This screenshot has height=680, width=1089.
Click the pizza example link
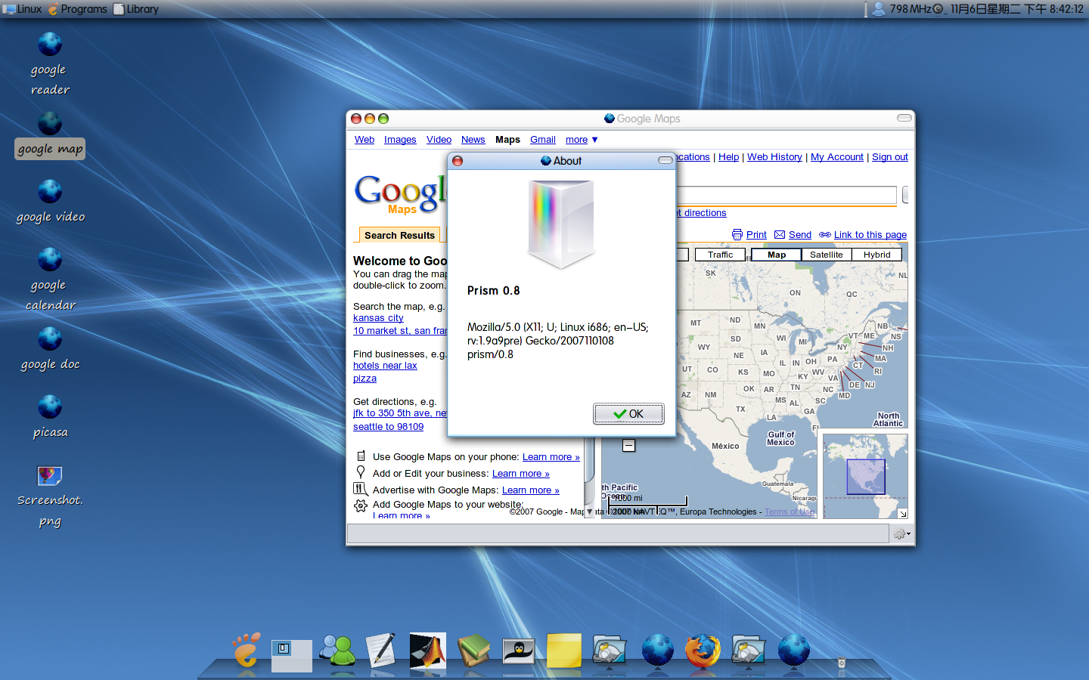tap(365, 379)
